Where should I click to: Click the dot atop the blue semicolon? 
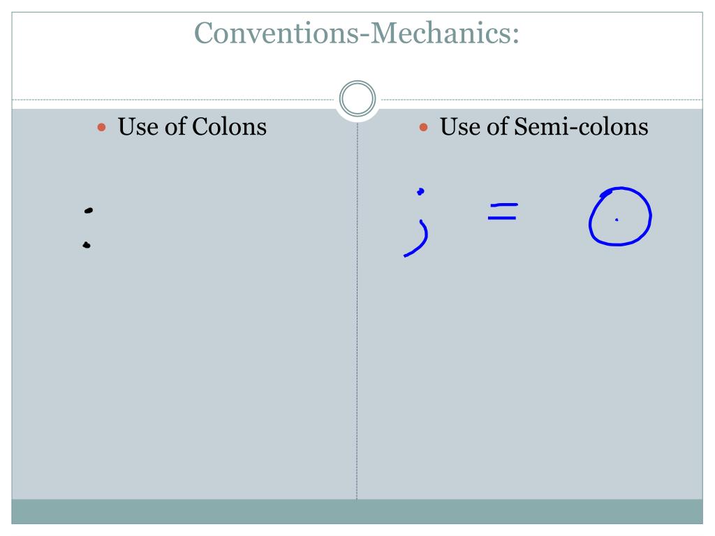point(420,191)
